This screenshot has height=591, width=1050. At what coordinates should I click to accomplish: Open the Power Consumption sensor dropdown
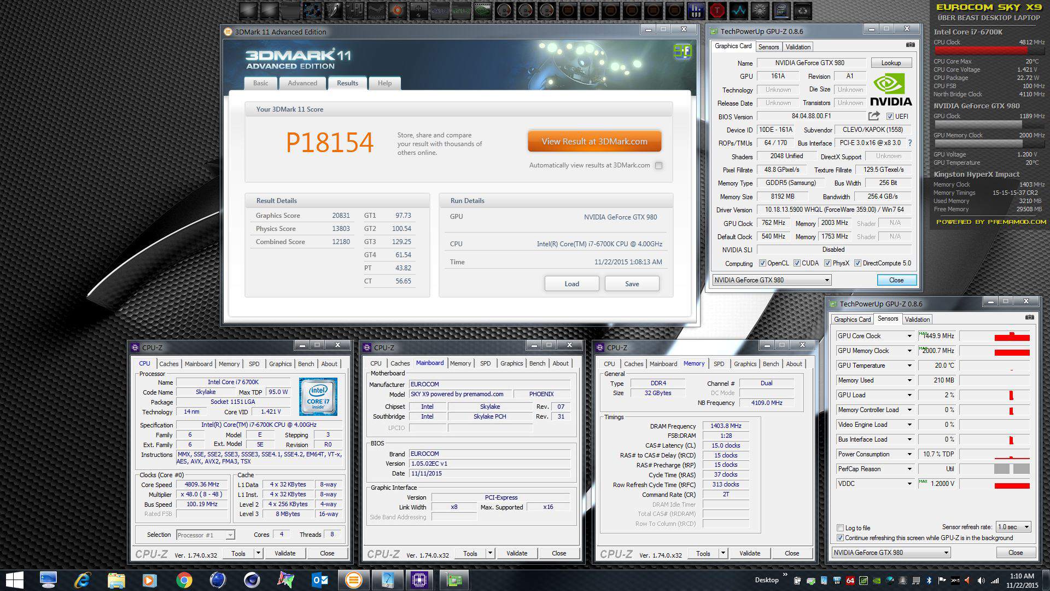click(909, 454)
